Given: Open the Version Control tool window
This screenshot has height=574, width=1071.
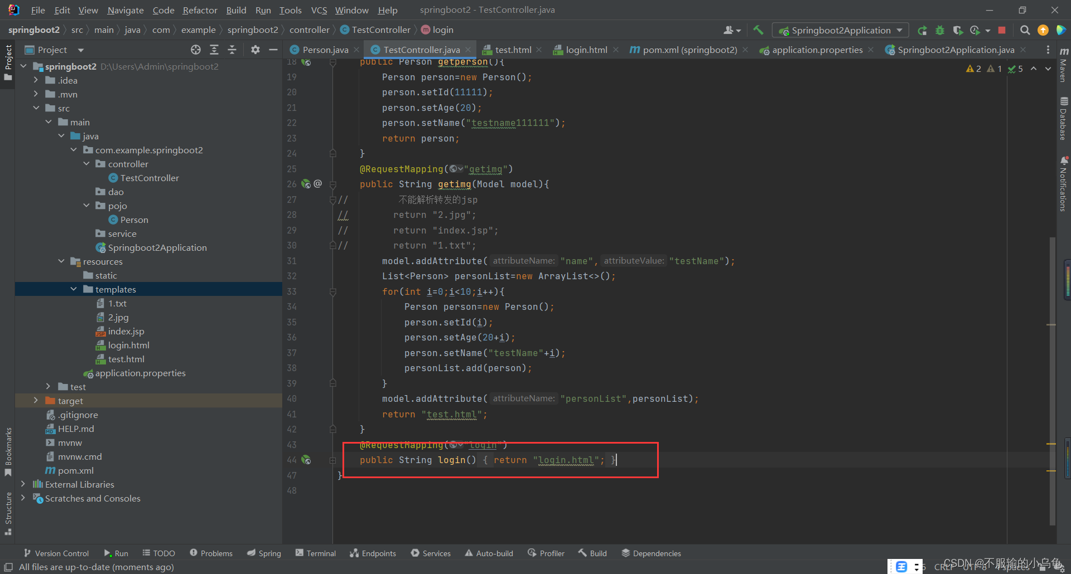Looking at the screenshot, I should point(56,553).
